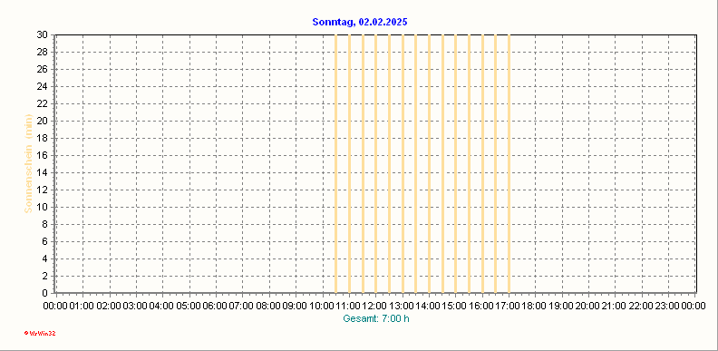
Task: Click the 06:00 time axis label
Action: pos(215,306)
